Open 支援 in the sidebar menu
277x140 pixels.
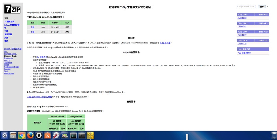pos(6,38)
